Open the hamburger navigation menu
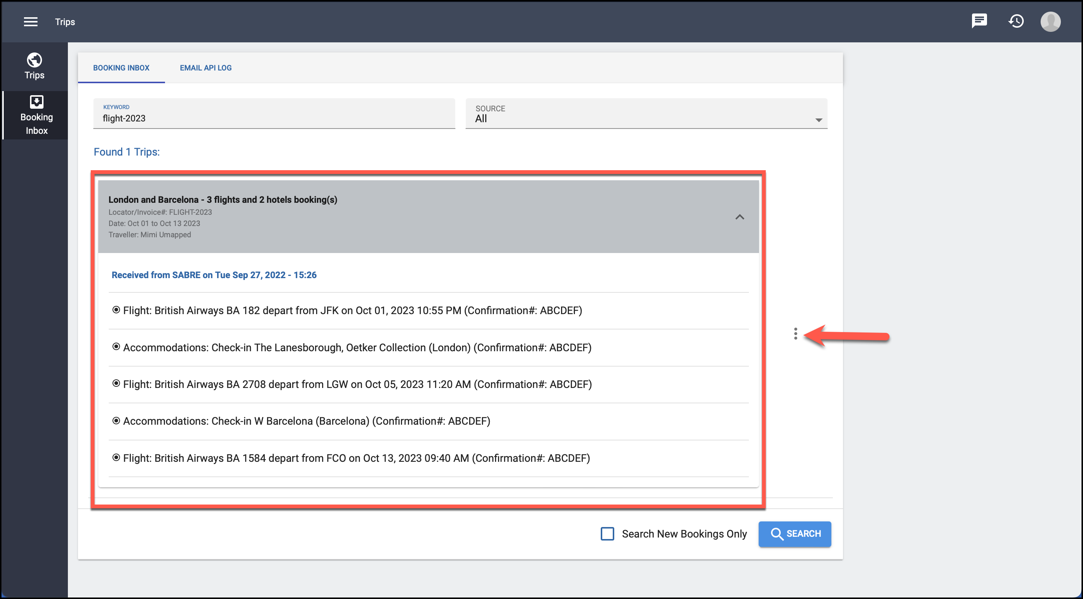Image resolution: width=1083 pixels, height=599 pixels. tap(31, 22)
